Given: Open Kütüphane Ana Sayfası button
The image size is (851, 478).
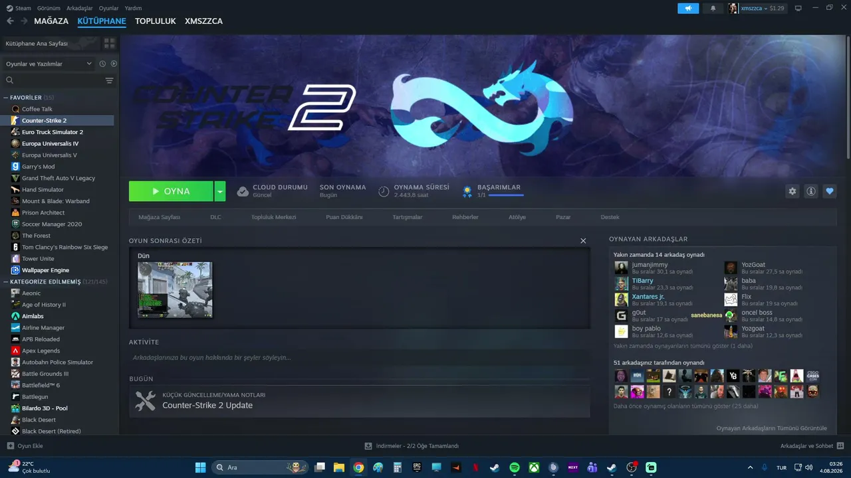Looking at the screenshot, I should (x=51, y=43).
